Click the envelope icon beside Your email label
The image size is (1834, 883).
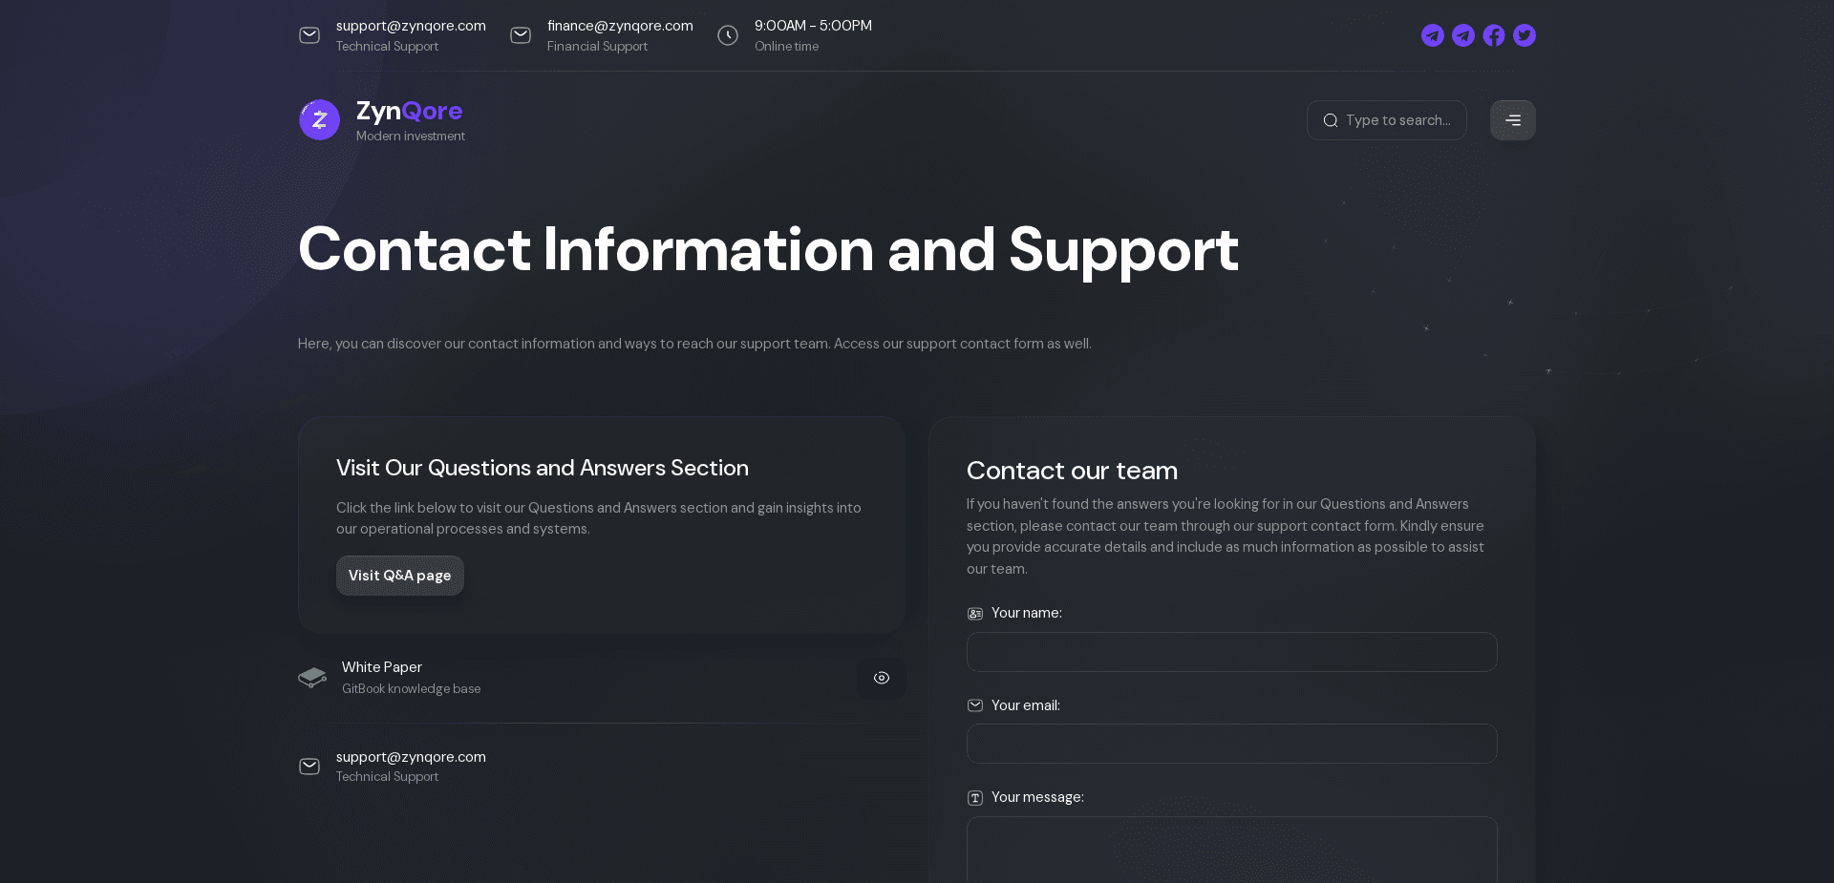pos(974,705)
